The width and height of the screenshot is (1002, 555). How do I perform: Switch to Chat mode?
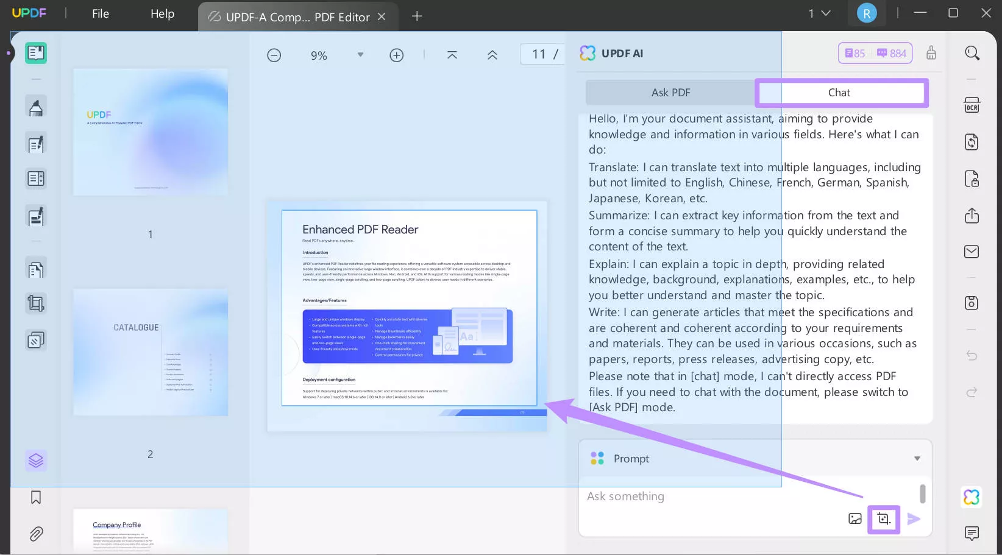click(839, 93)
